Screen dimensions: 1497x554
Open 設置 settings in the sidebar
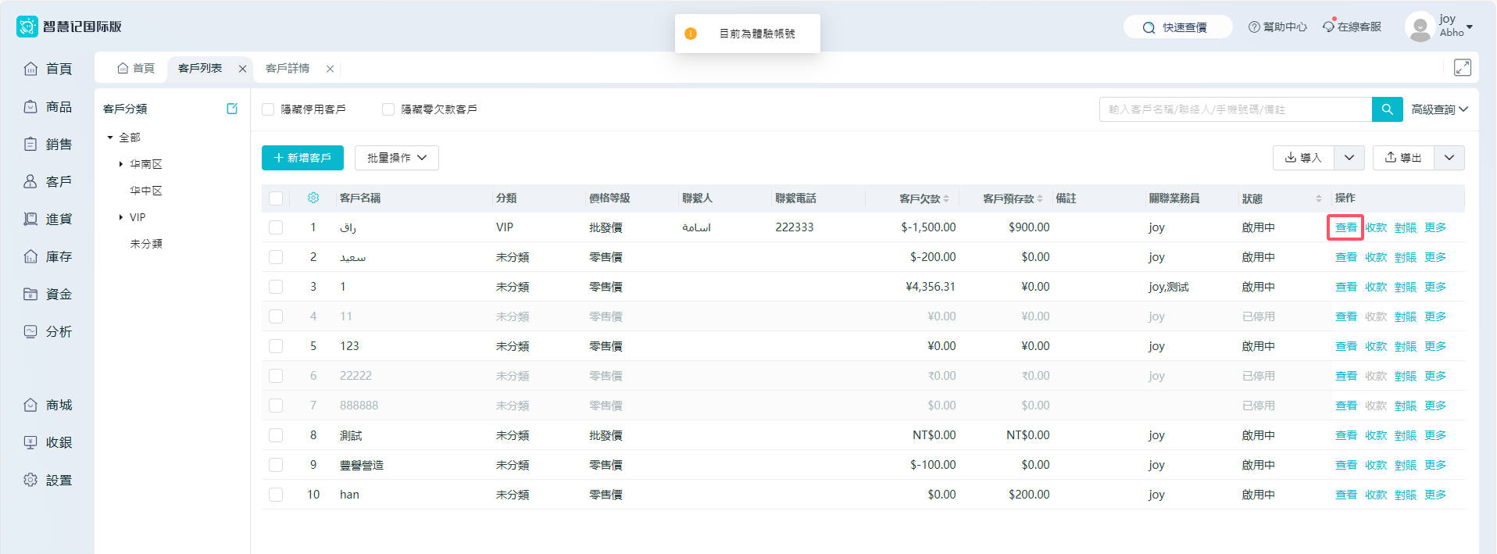click(48, 481)
